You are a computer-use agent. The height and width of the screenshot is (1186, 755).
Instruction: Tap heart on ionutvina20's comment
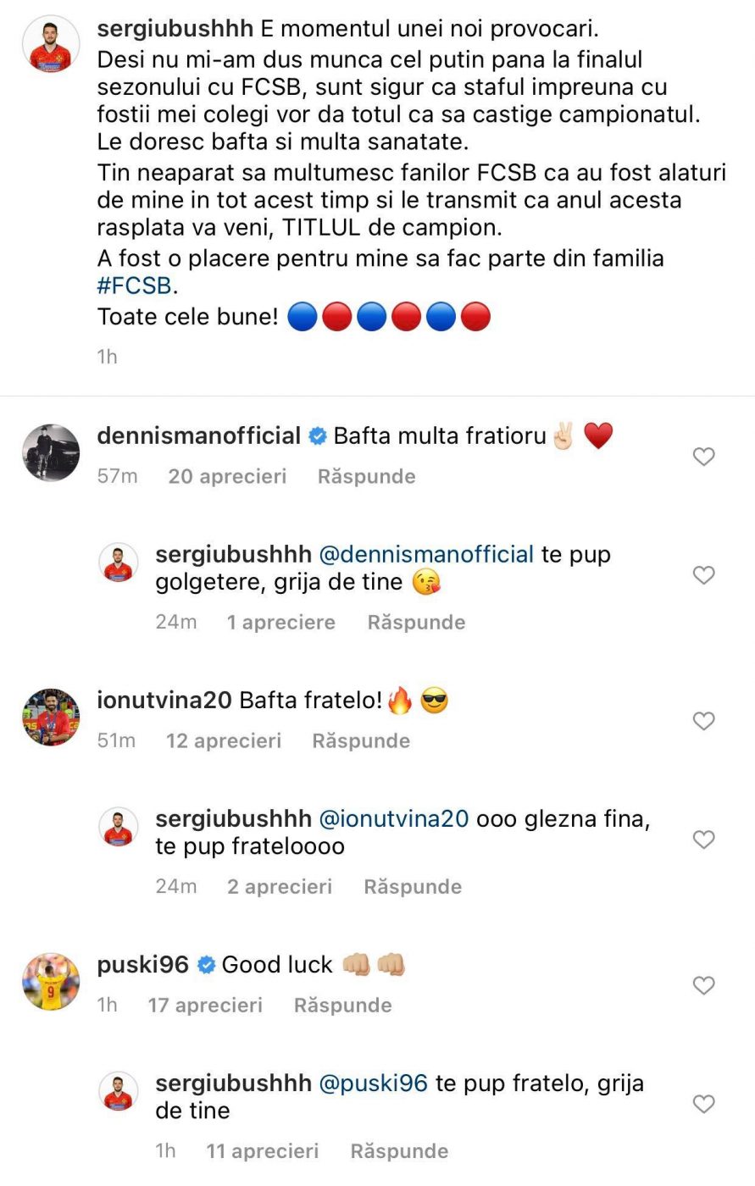pos(704,721)
